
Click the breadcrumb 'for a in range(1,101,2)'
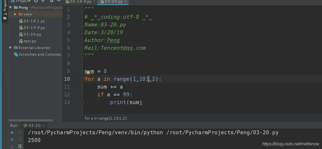tap(106, 118)
